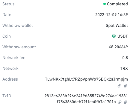Click the Network fee label

point(14,58)
